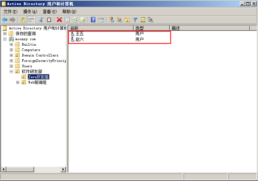This screenshot has height=181, width=258.
Task: Open Help via question mark icon
Action: pos(93,20)
